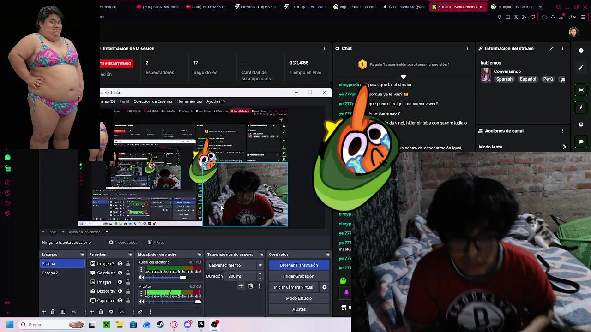This screenshot has width=591, height=332.
Task: Expand Modo lento chevron in Acciones de canal
Action: tap(564, 147)
